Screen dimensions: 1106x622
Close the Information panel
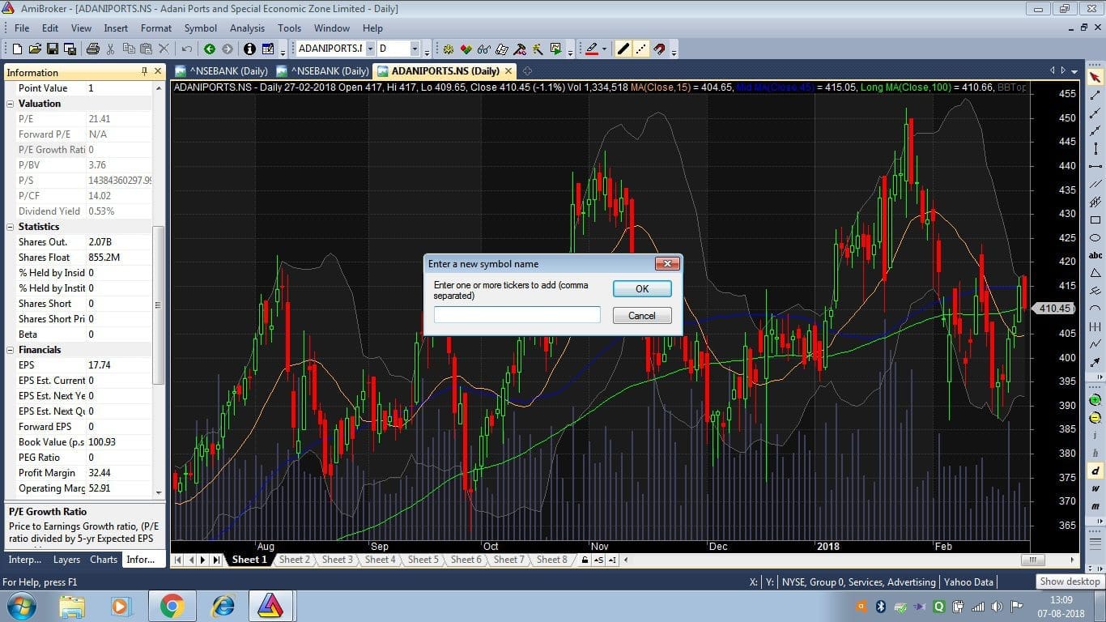(159, 71)
